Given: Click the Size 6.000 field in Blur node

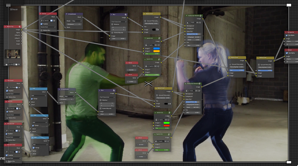Looking at the screenshot, I should (107, 114).
